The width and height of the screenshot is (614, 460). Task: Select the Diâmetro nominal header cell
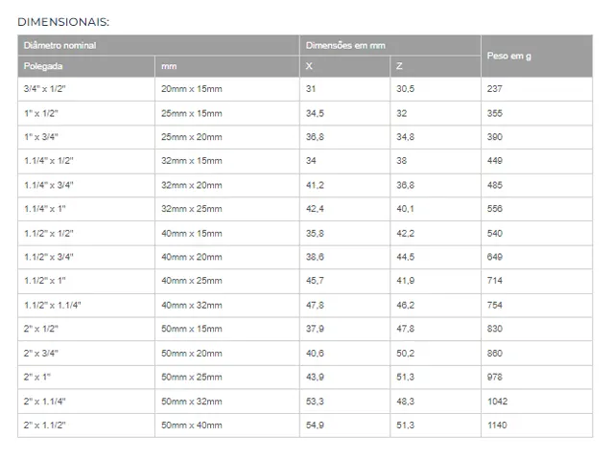pos(158,45)
